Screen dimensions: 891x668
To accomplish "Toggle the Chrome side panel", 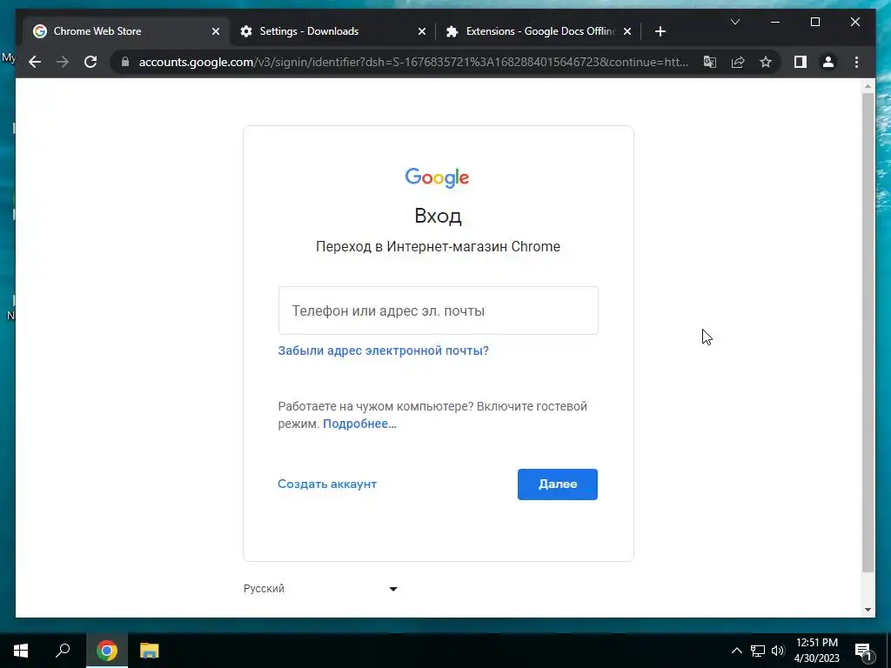I will [x=801, y=62].
